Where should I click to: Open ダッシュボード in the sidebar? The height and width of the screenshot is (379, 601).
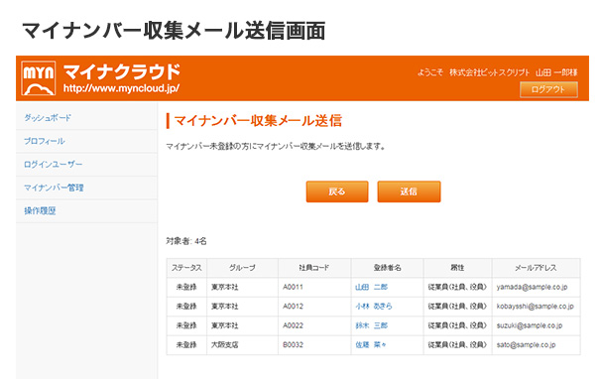[48, 118]
